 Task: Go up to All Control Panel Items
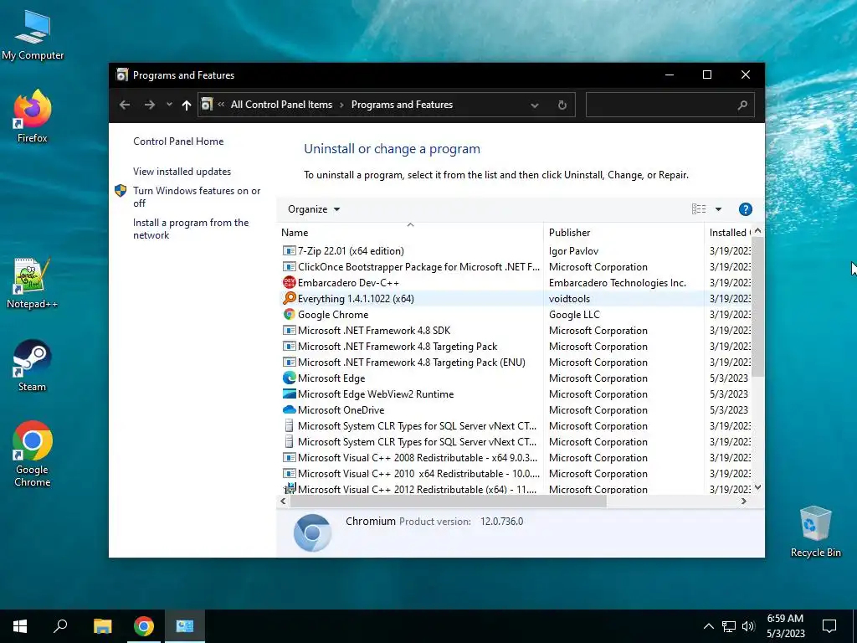(x=187, y=105)
